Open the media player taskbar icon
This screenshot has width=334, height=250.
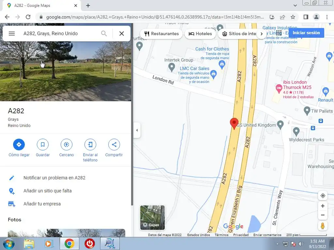[48, 243]
